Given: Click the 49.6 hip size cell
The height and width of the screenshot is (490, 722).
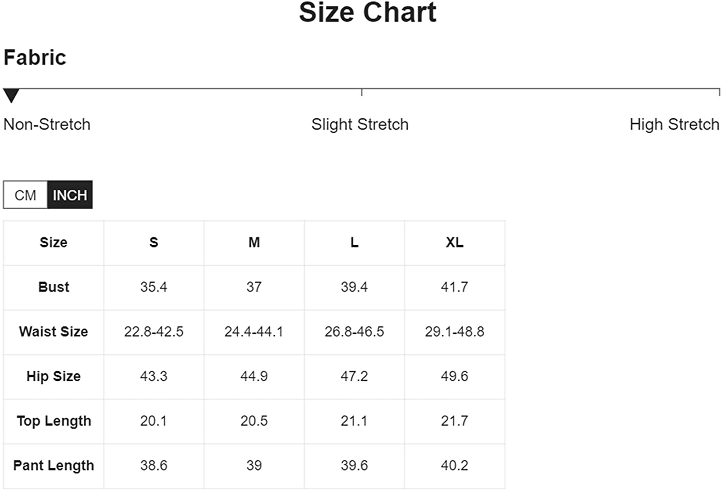Looking at the screenshot, I should (x=454, y=377).
